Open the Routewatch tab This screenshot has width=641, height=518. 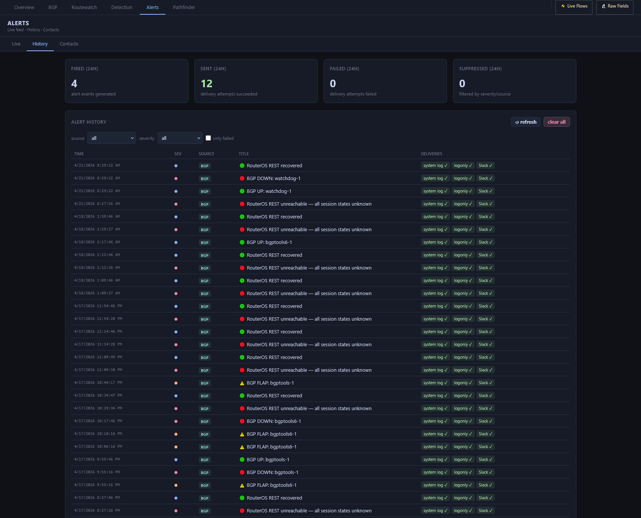84,8
